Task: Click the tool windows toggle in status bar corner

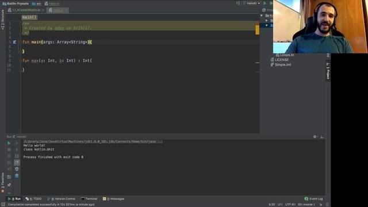Action: tap(3, 205)
